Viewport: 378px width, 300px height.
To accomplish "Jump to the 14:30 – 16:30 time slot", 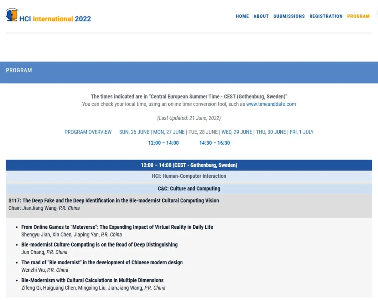I will (x=215, y=143).
